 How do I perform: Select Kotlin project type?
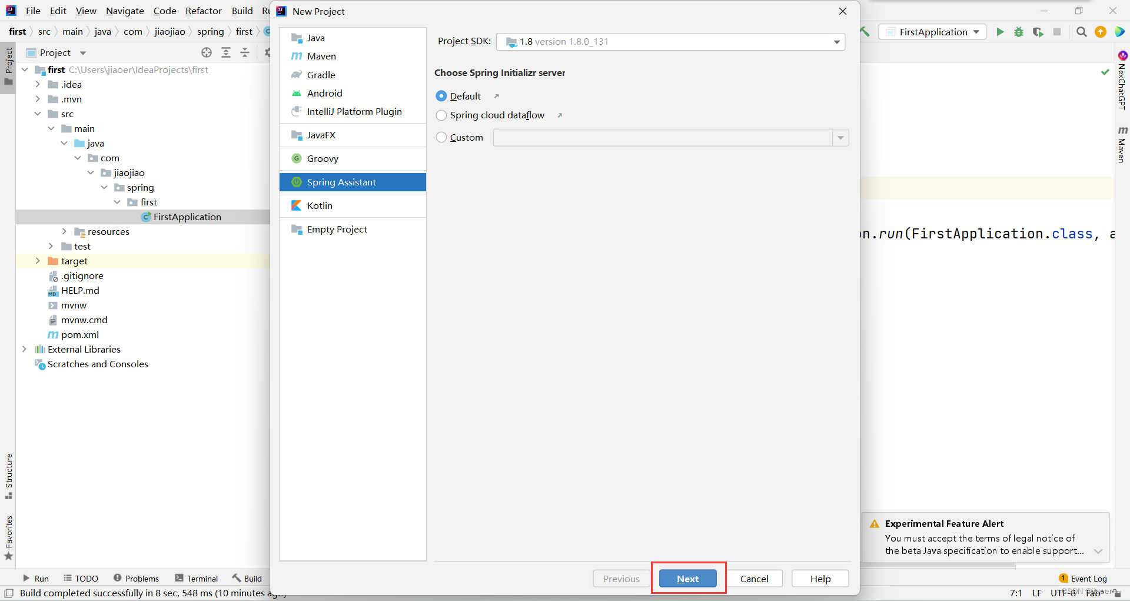(353, 205)
